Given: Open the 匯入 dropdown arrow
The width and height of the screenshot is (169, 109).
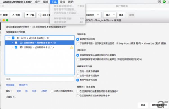Looking at the screenshot, I should click(114, 15).
